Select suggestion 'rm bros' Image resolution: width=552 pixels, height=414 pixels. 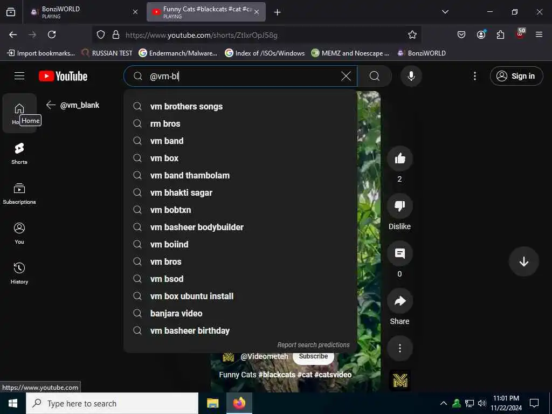pos(240,123)
